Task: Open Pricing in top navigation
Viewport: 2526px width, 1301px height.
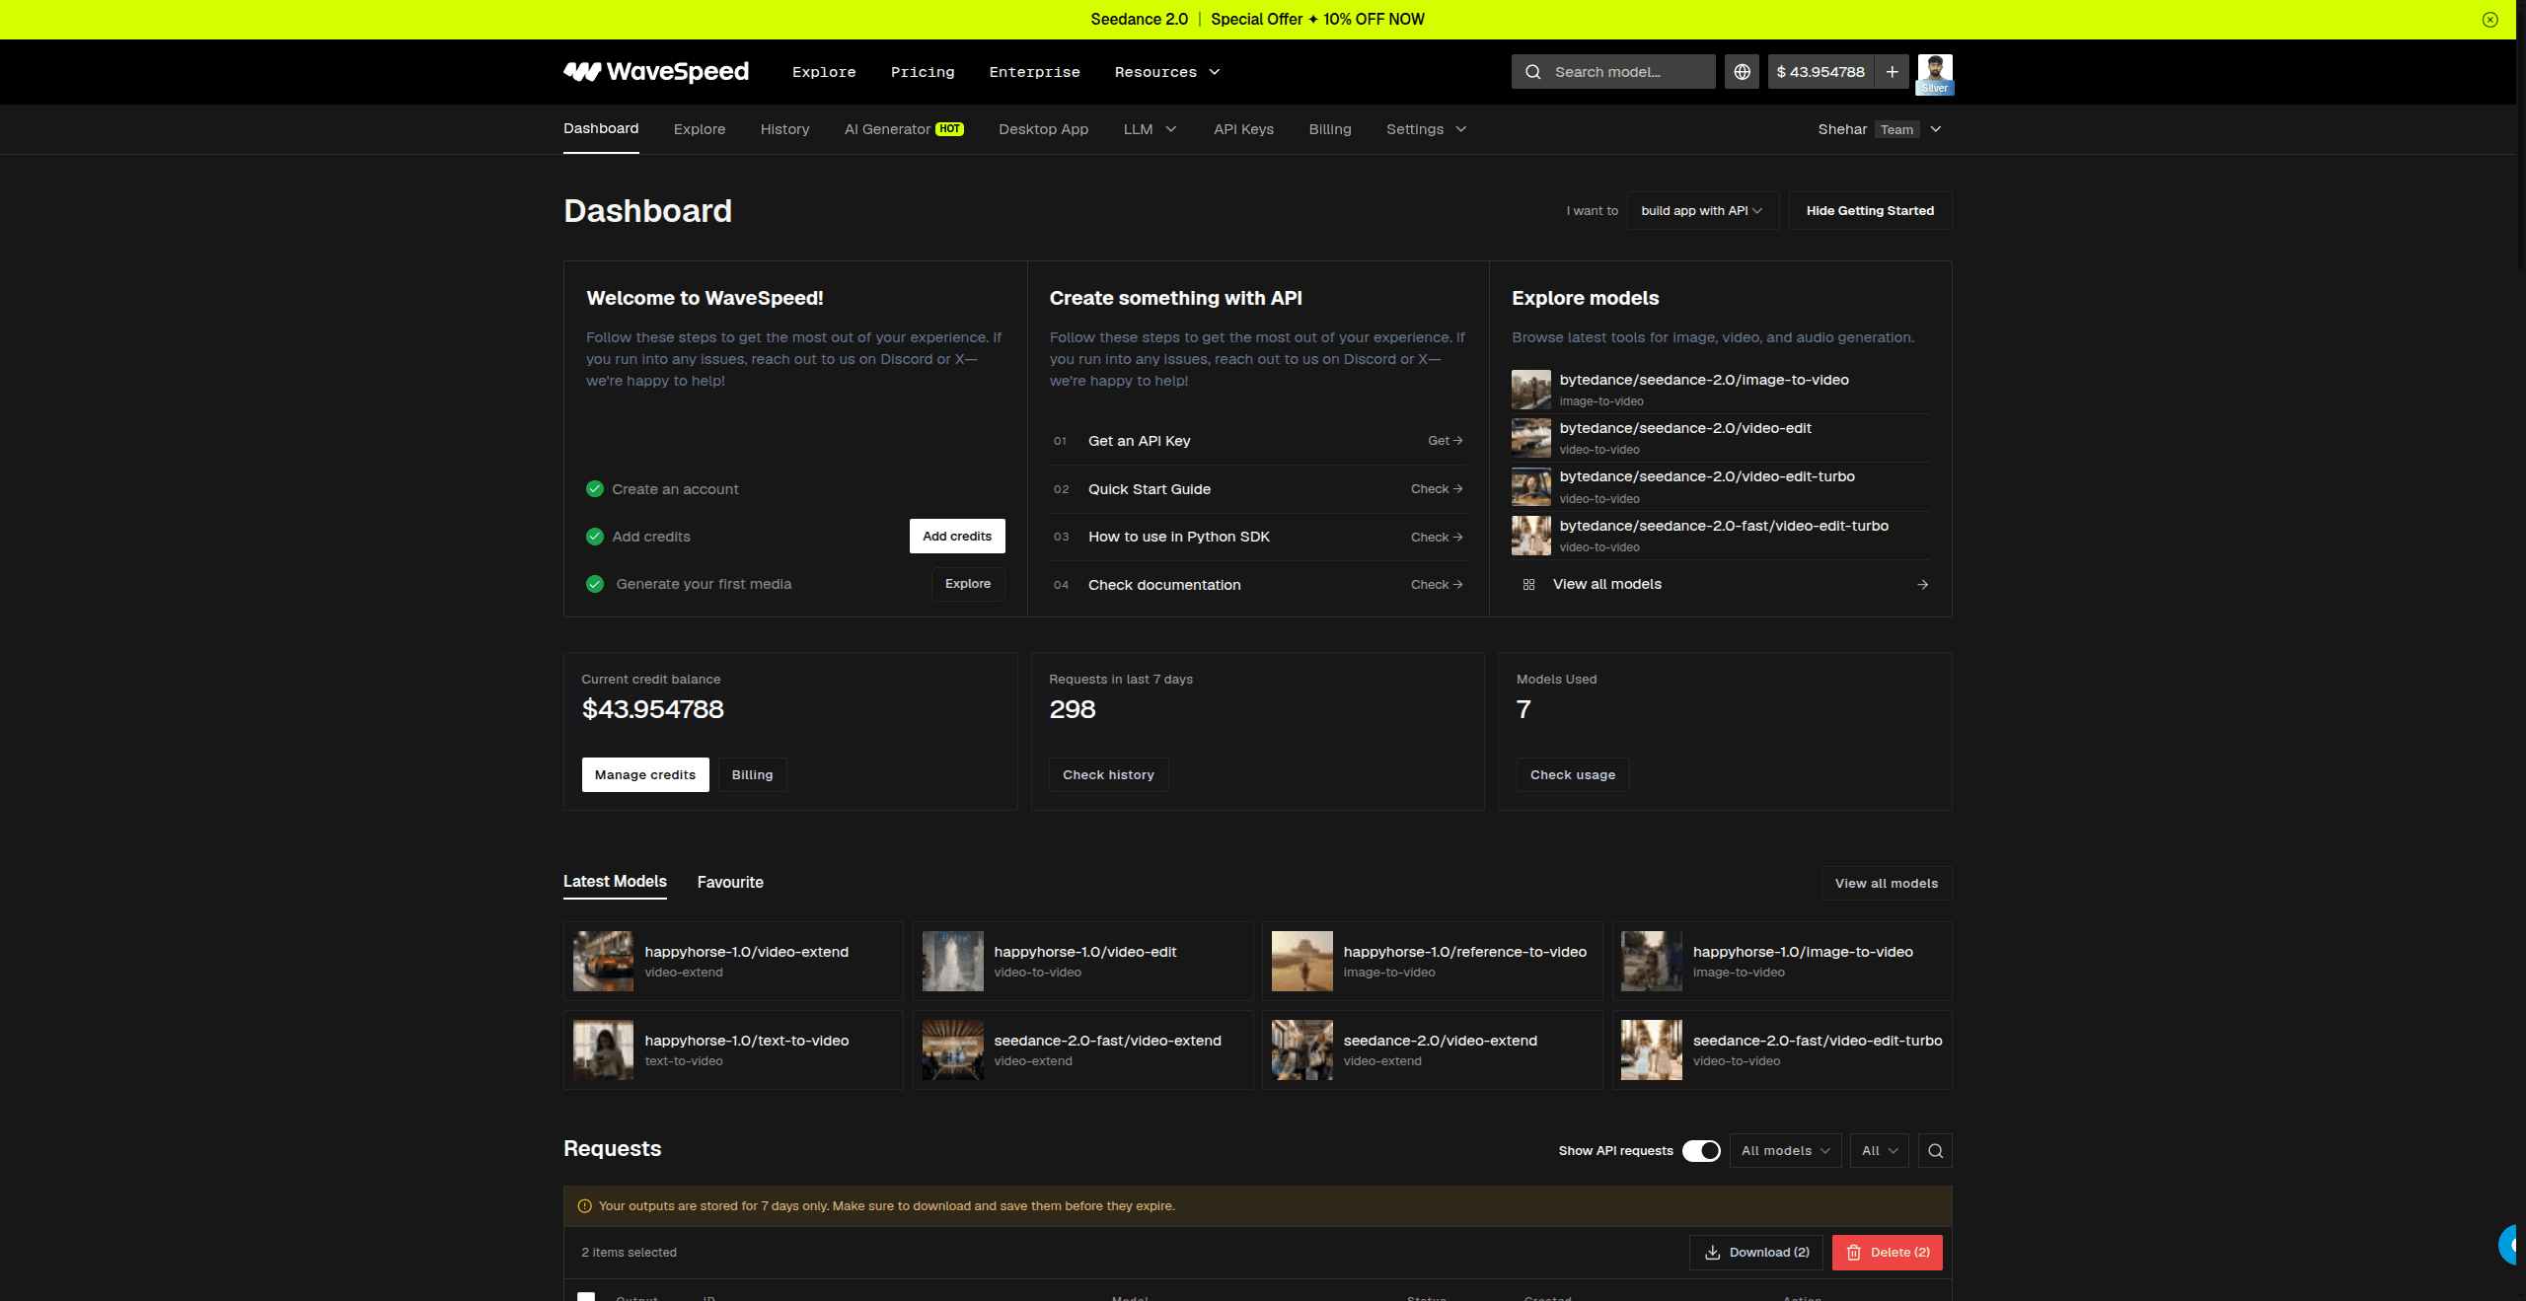Action: (x=923, y=72)
